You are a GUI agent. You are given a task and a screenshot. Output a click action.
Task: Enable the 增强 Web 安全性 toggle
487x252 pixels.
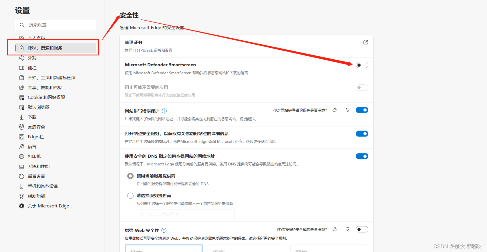tap(362, 229)
